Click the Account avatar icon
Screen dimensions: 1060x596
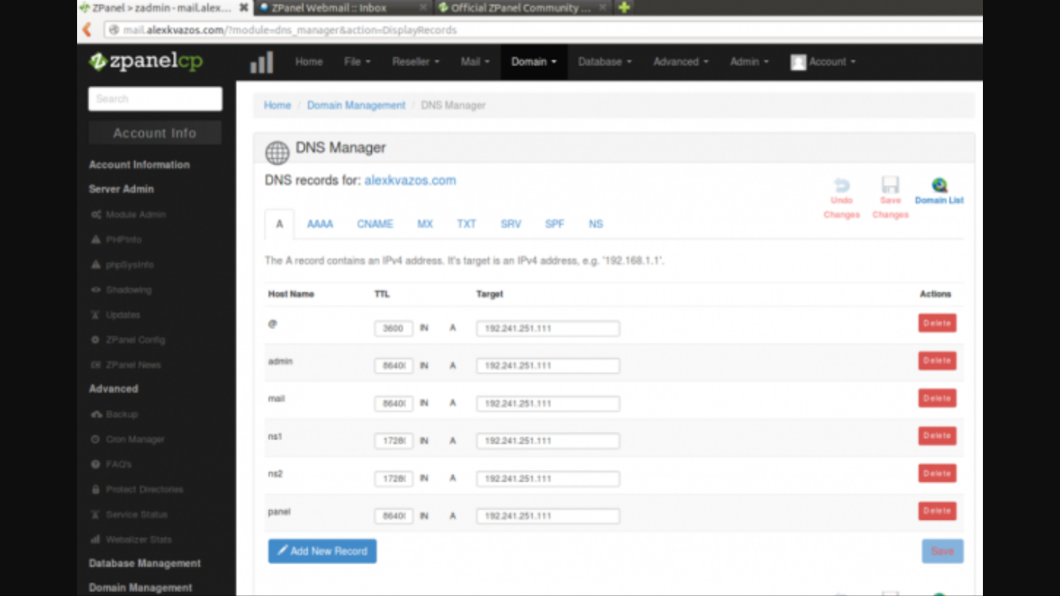pos(799,62)
